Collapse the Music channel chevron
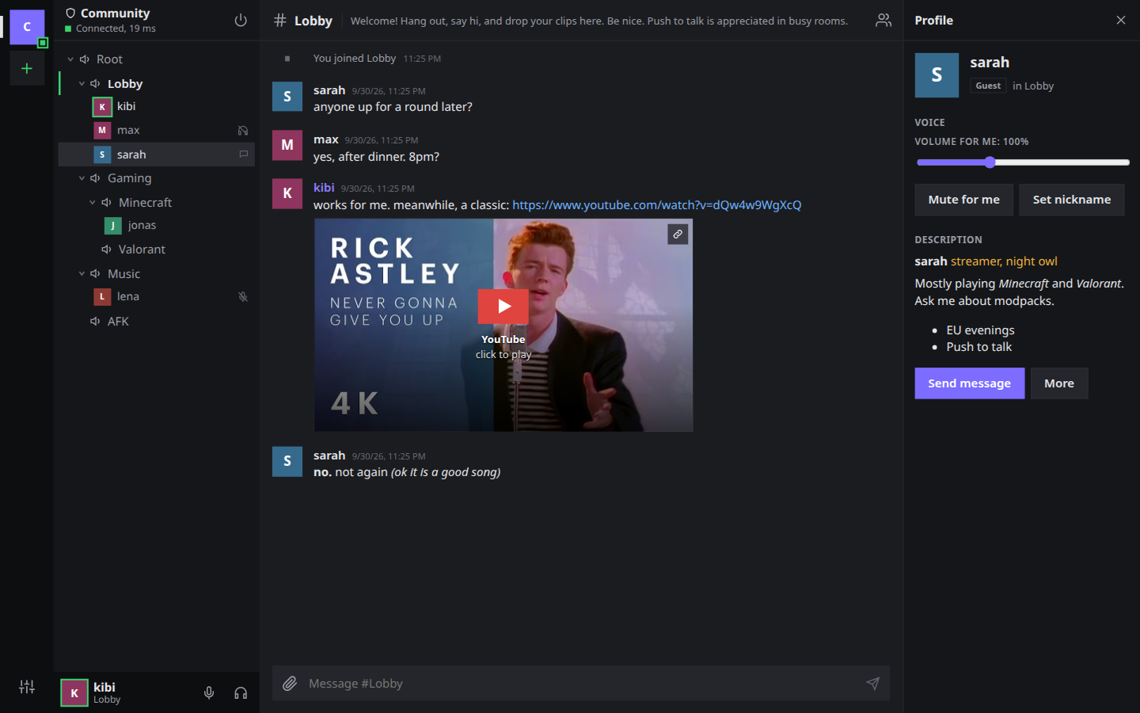The width and height of the screenshot is (1140, 713). coord(82,273)
